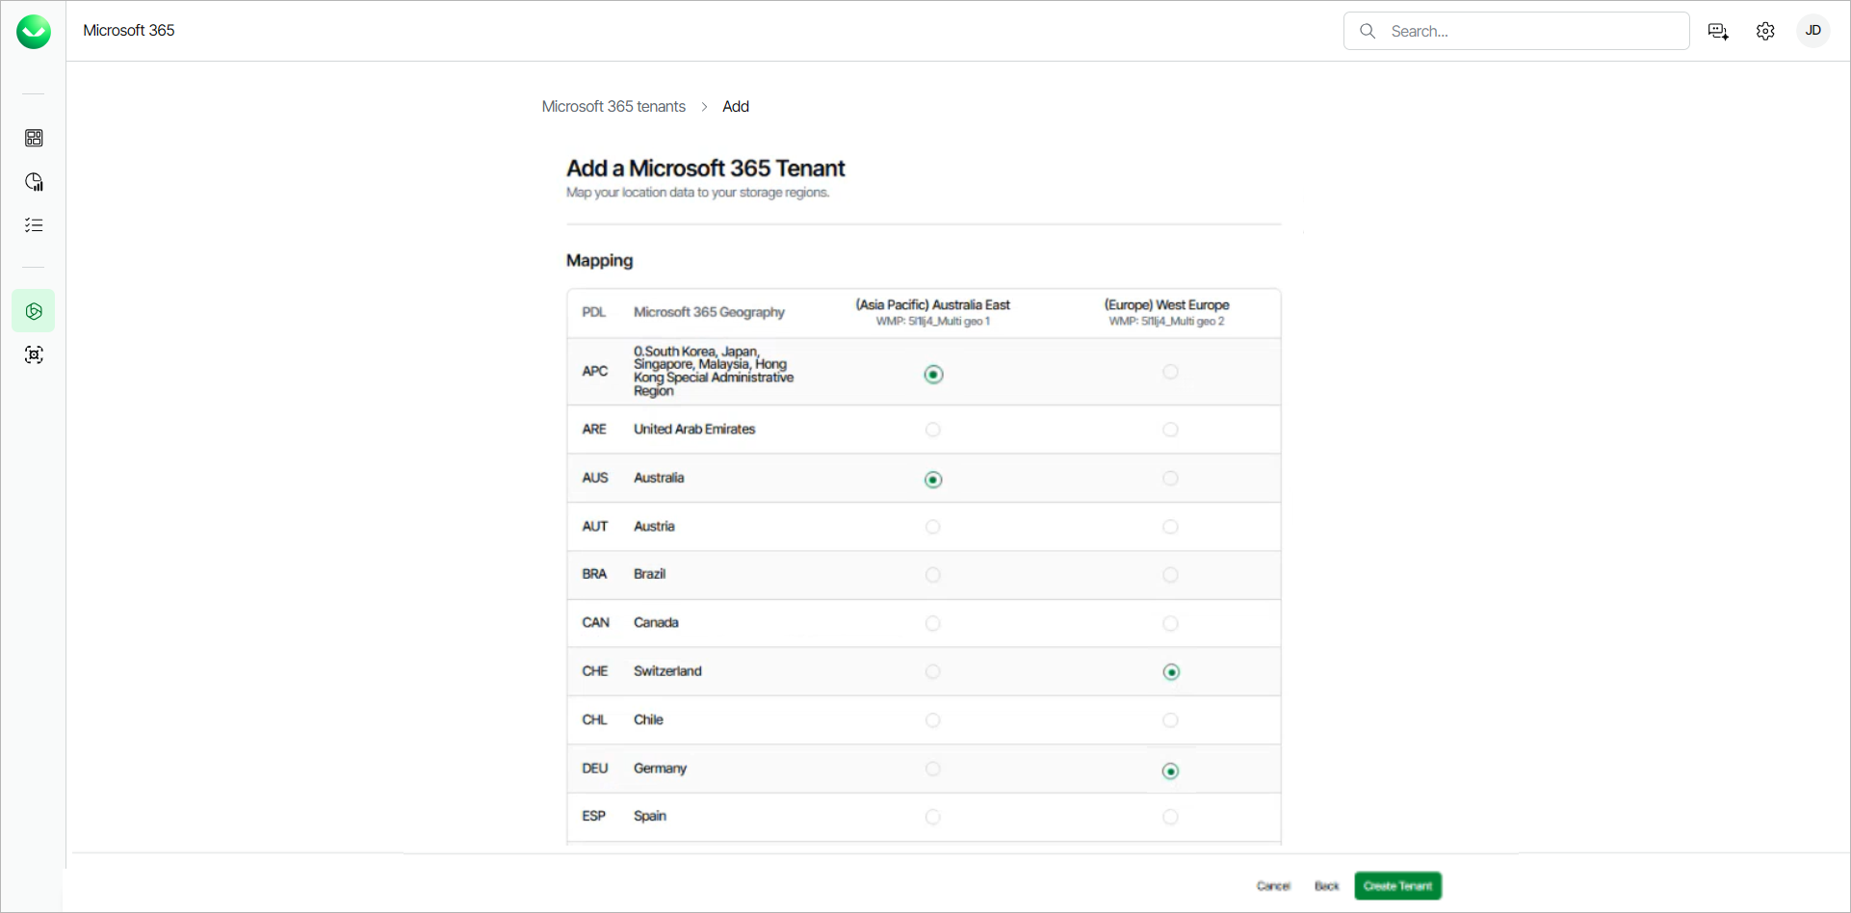Open the dashboard icon in sidebar
Screen dimensions: 1851x913
tap(34, 138)
